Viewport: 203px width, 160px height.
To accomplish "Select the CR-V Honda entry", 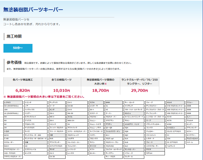I will [x=57, y=113].
